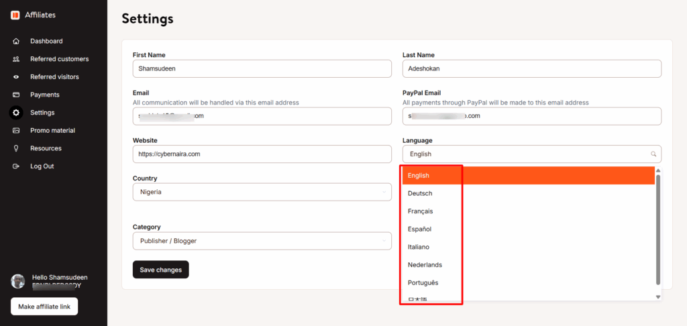The image size is (687, 326).
Task: Click the Referred customers people icon
Action: [16, 59]
